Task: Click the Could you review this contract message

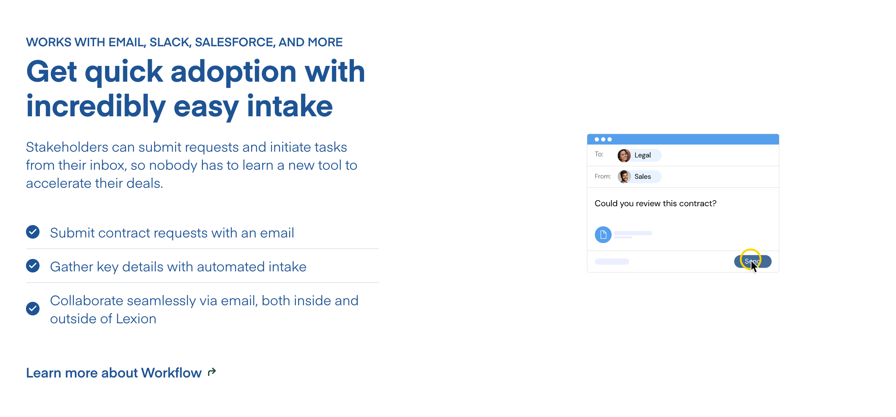Action: [655, 203]
